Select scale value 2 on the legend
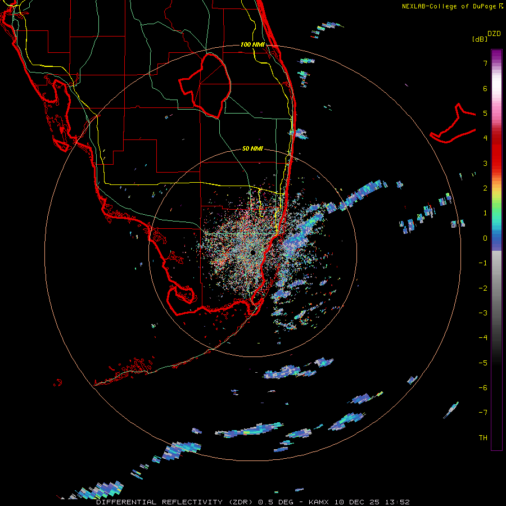This screenshot has height=506, width=506. tap(485, 188)
